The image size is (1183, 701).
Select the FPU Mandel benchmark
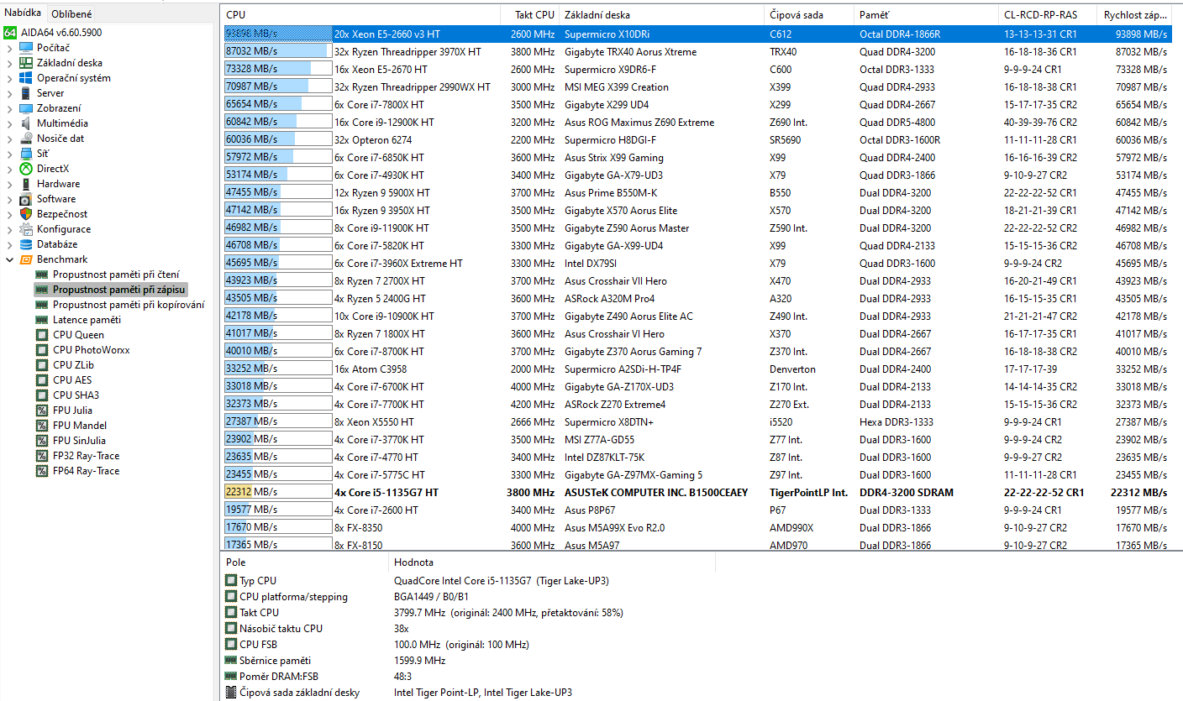(79, 425)
